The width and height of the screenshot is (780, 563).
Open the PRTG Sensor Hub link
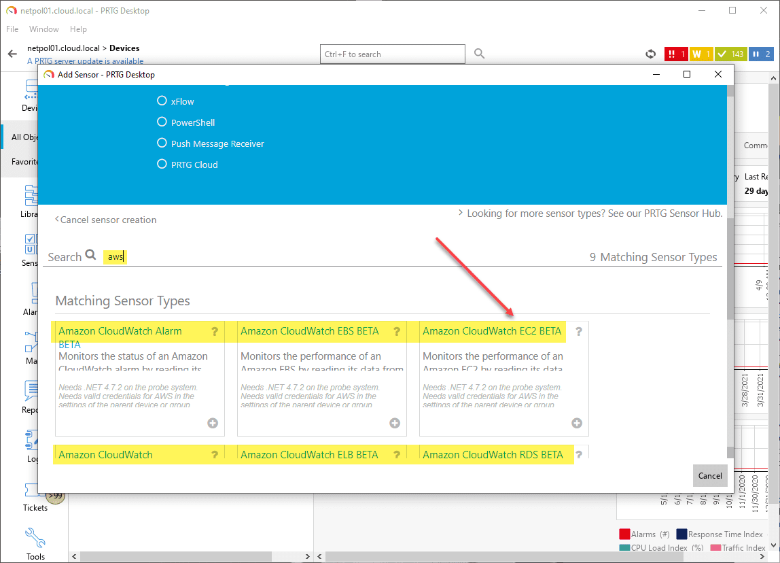[590, 213]
